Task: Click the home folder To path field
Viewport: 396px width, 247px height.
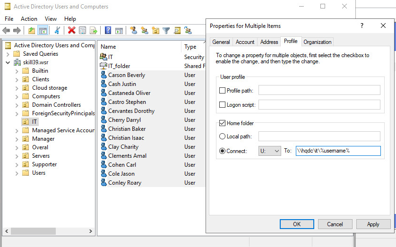Action: (338, 151)
